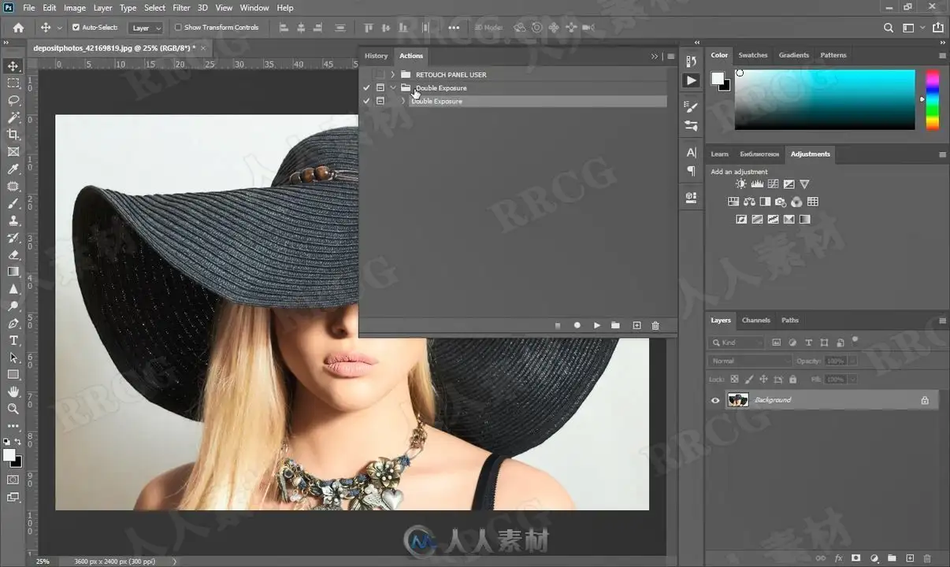
Task: Click the vertical hue spectrum slider
Action: [x=932, y=100]
